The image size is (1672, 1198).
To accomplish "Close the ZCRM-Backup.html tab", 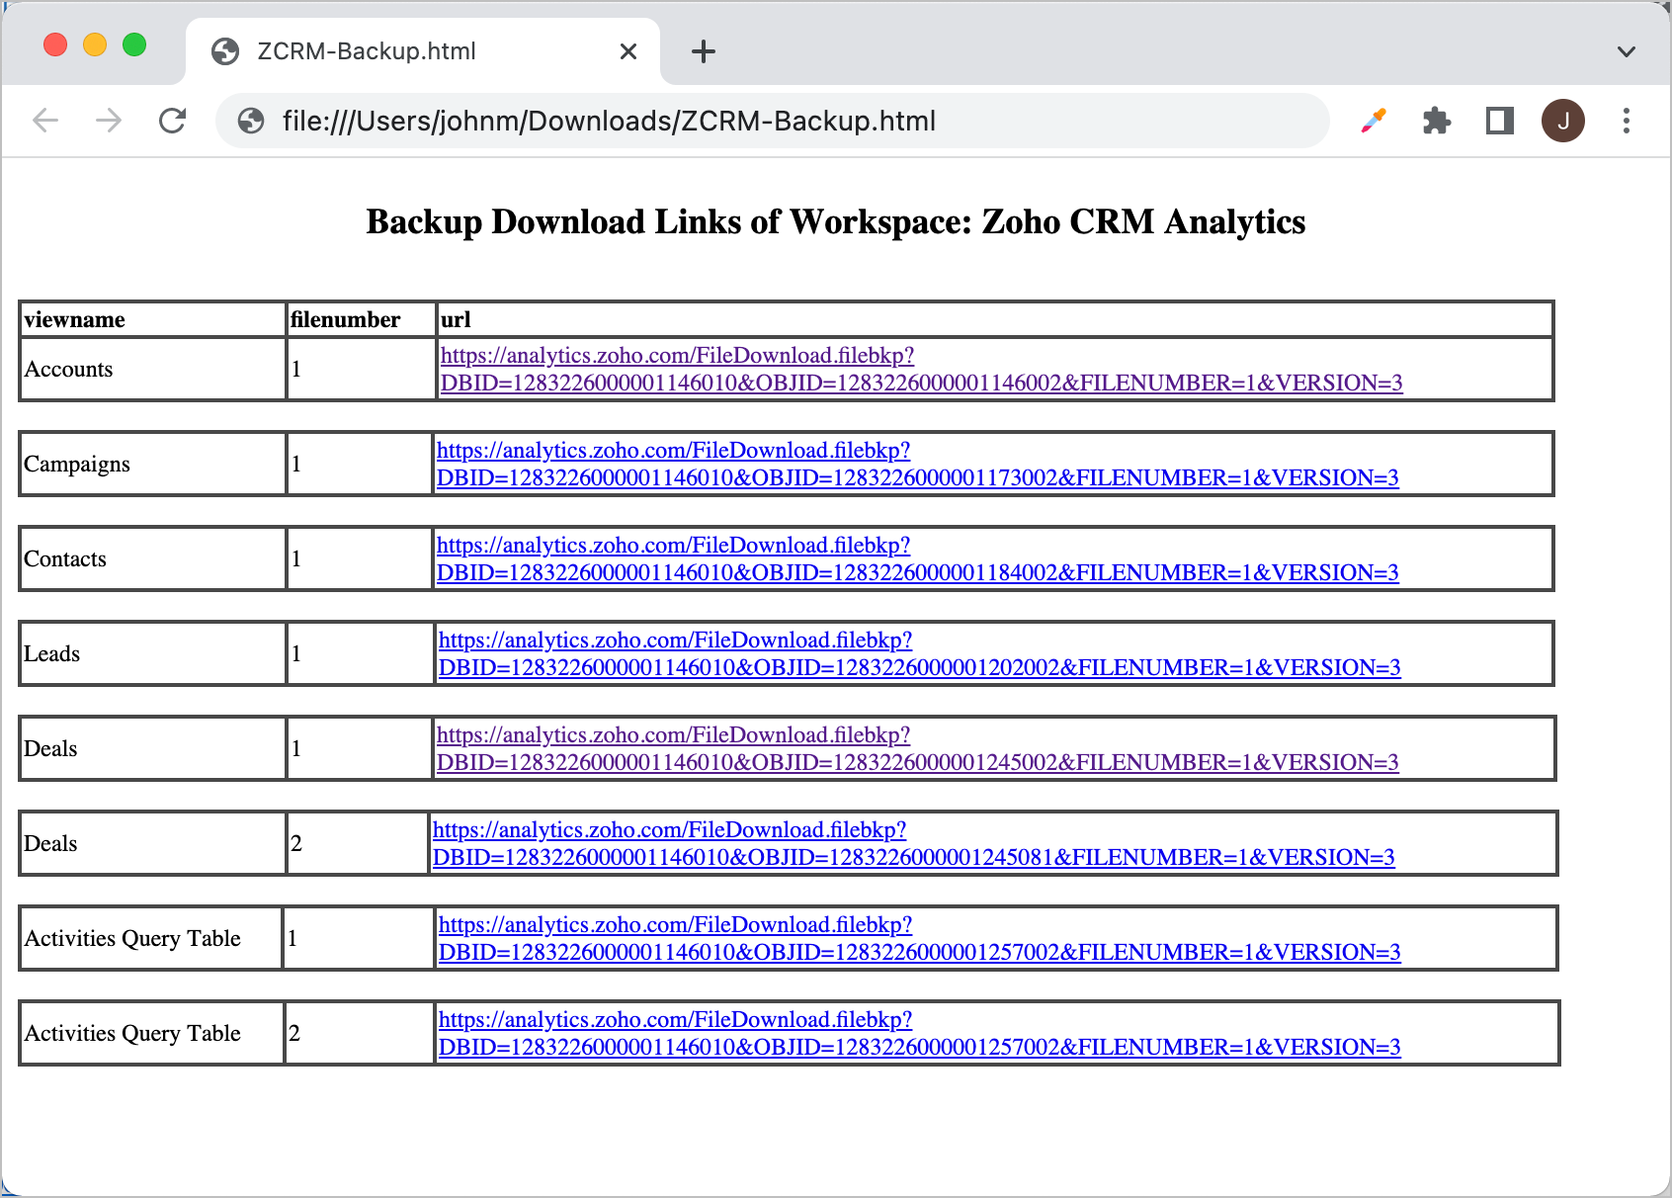I will point(628,51).
